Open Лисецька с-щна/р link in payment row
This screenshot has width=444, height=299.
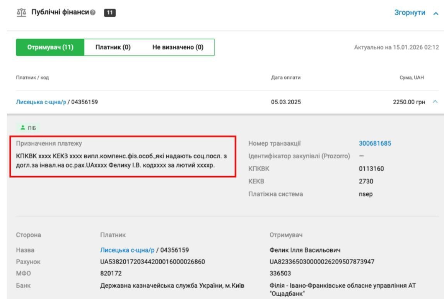41,103
